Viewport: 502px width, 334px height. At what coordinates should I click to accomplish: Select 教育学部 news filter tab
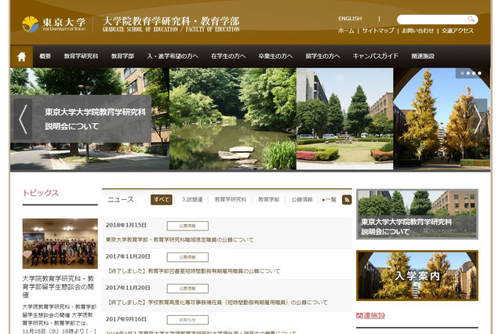269,200
